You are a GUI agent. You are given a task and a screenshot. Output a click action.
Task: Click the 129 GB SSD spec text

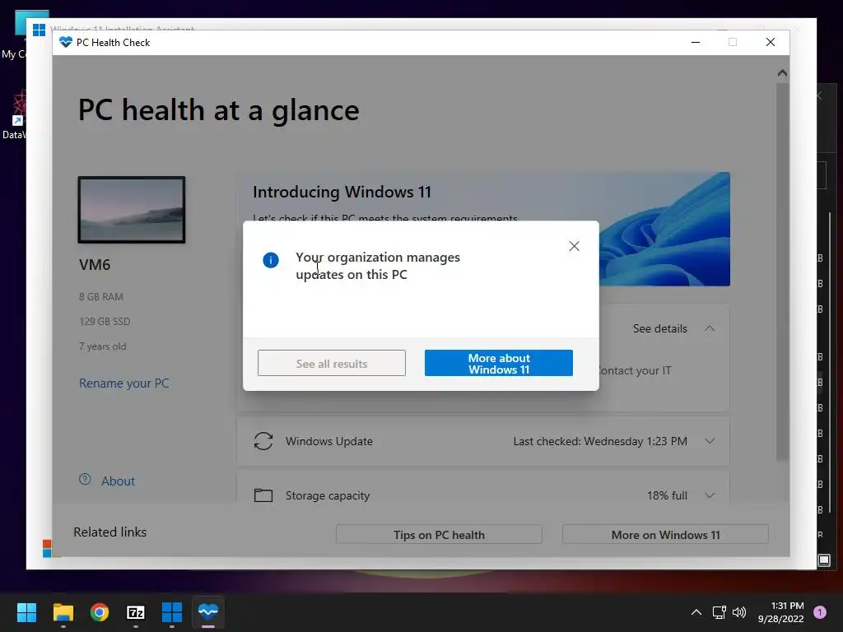pos(105,322)
